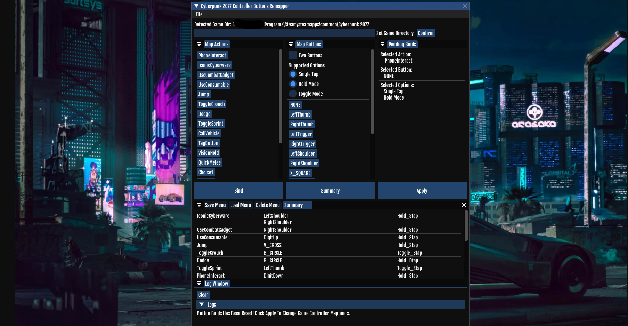Select the RightThumb button mapping
The width and height of the screenshot is (628, 326).
coord(302,124)
